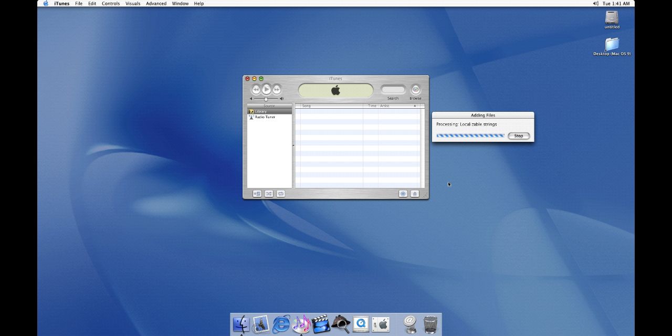Click the iTunes window resize corner
672x336 pixels.
425,195
